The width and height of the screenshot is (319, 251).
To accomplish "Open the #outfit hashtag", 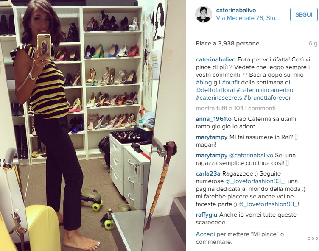I will (230, 82).
